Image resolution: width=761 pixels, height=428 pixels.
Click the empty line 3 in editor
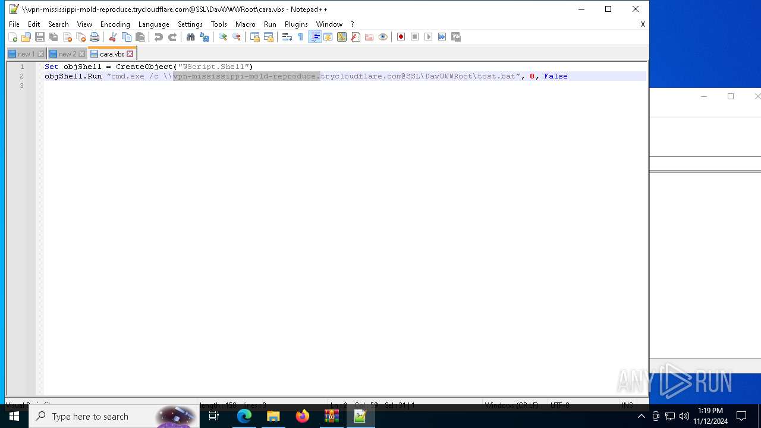(x=345, y=86)
